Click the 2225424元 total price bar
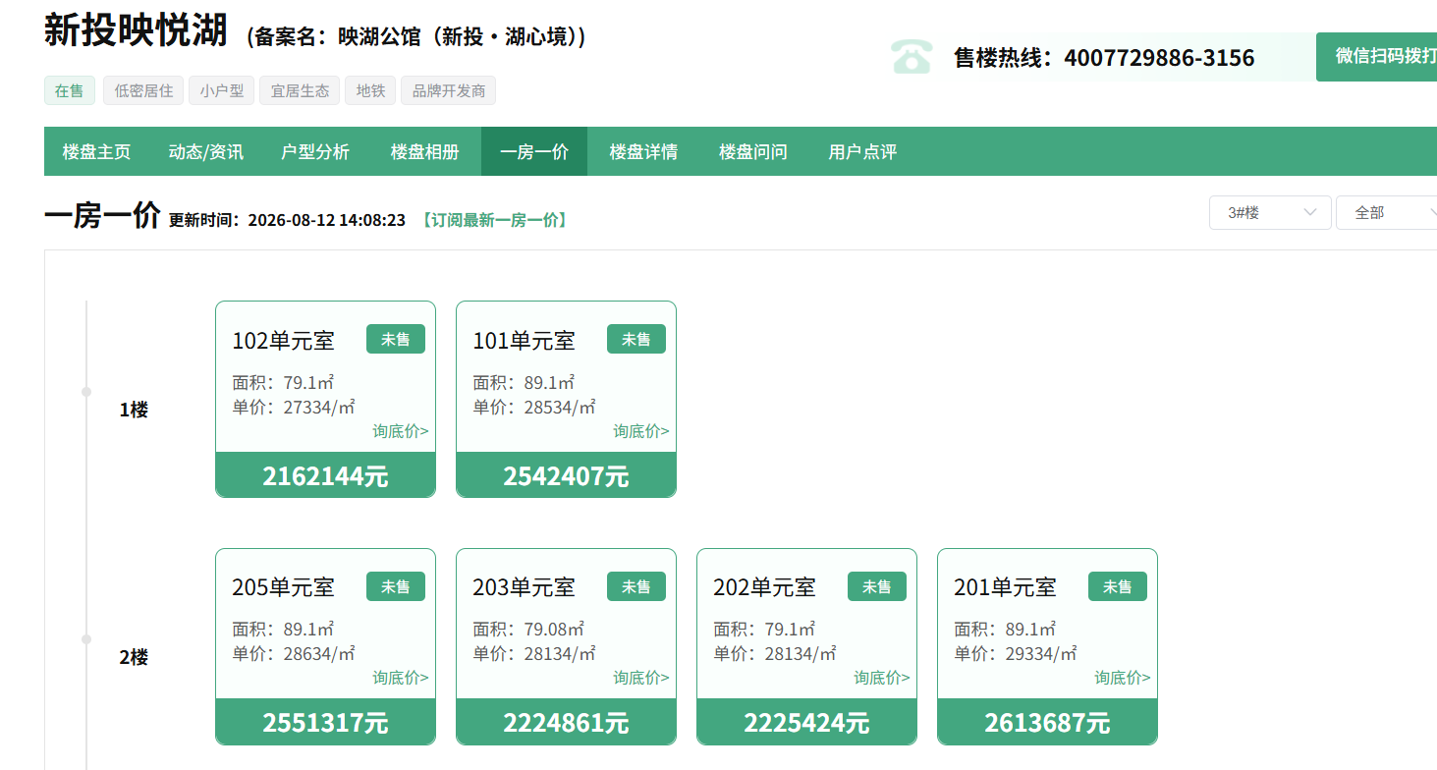Viewport: 1437px width, 770px height. pyautogui.click(x=806, y=722)
